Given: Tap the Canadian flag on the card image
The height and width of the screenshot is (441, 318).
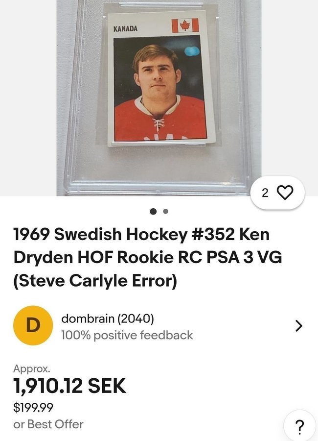Looking at the screenshot, I should coord(185,25).
